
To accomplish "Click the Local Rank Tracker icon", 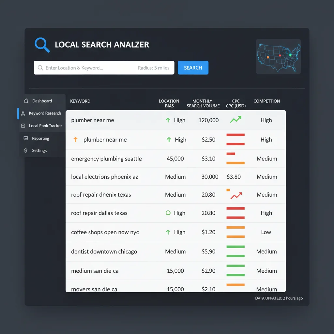I will [x=23, y=126].
